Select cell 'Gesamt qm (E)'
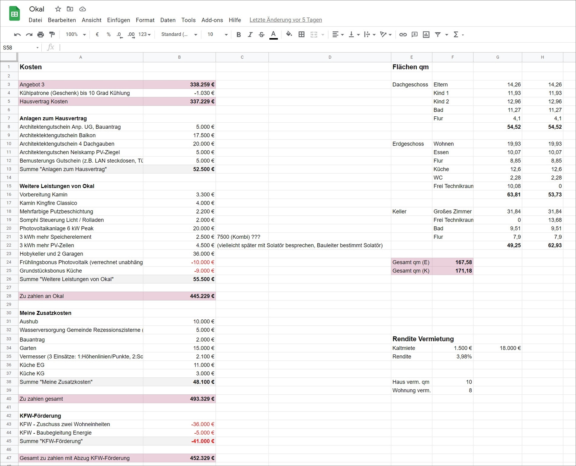This screenshot has height=466, width=576. (412, 262)
